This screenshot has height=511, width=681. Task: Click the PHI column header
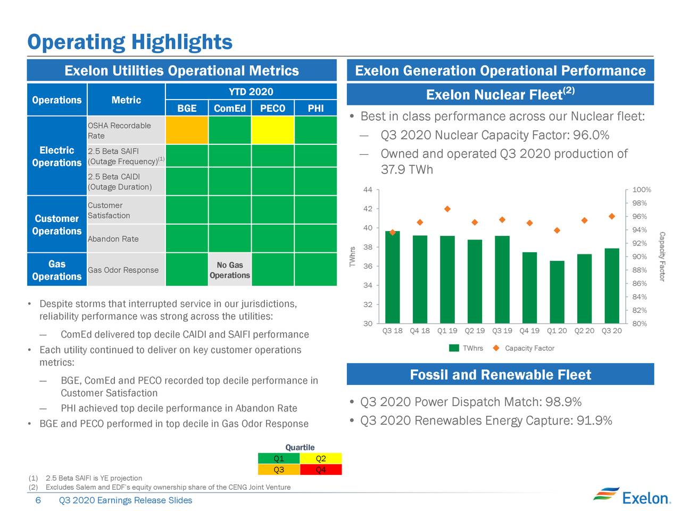[315, 108]
